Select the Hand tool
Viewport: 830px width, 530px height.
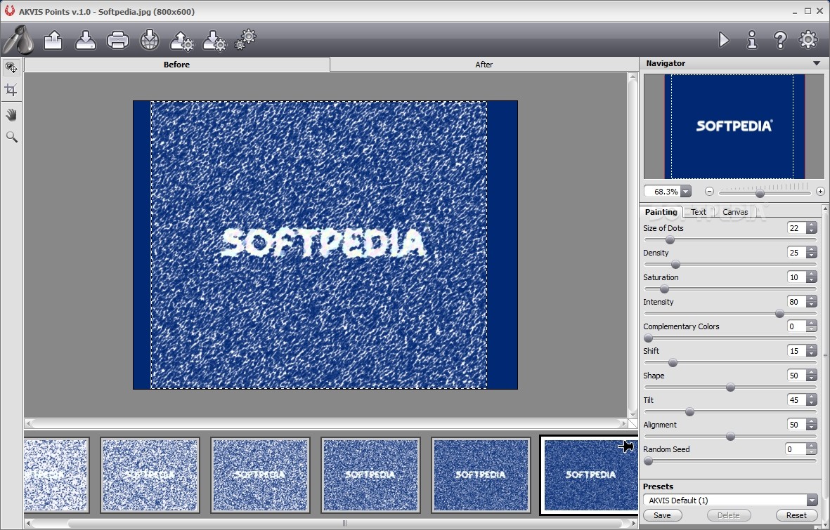(x=11, y=115)
